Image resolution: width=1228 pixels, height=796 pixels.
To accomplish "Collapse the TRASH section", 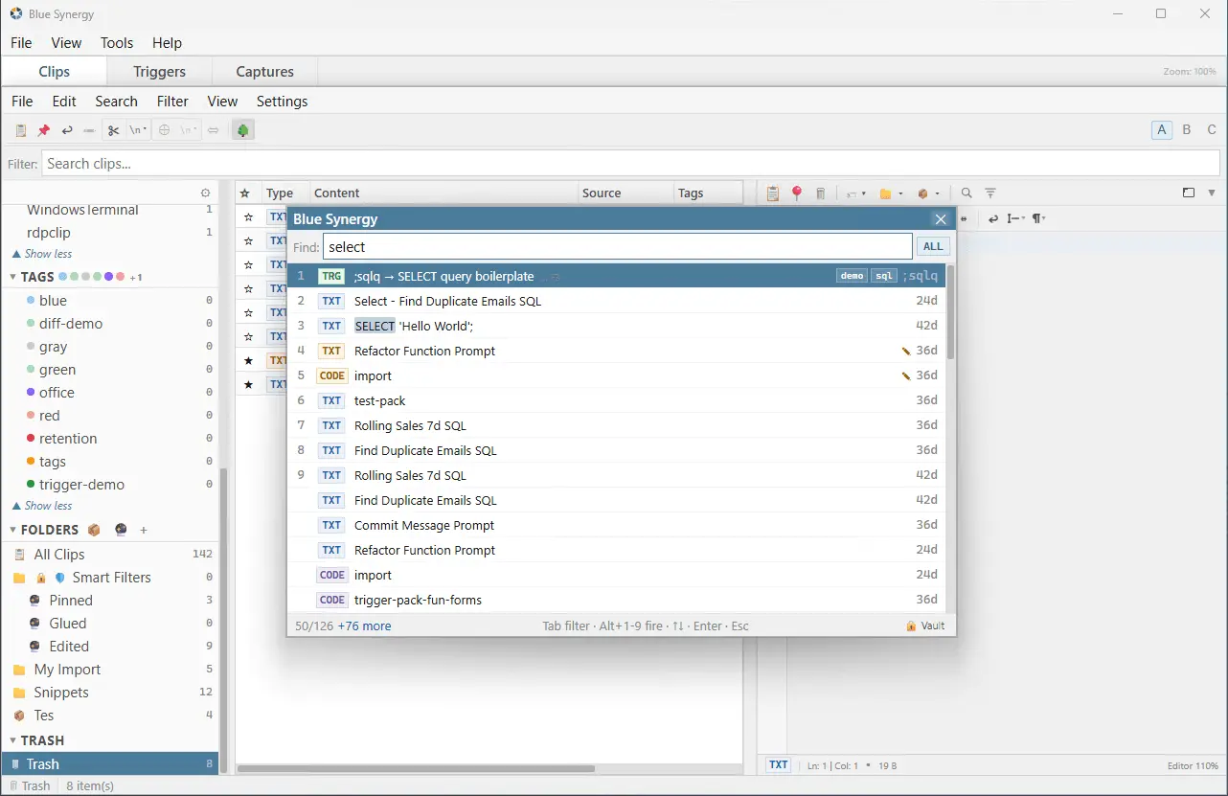I will point(13,740).
